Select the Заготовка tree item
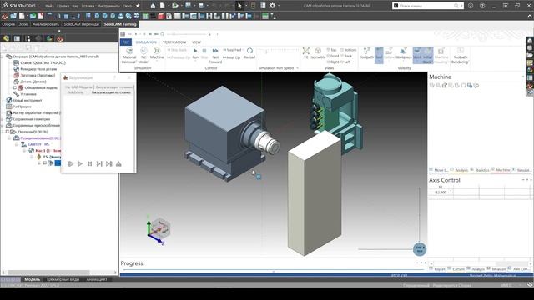 coord(38,76)
